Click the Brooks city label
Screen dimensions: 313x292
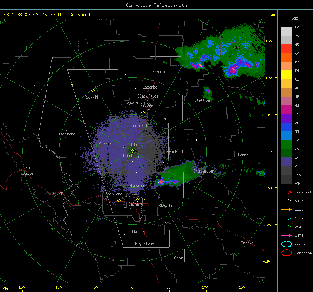tap(247, 243)
